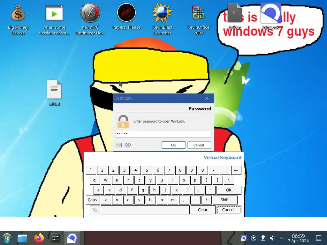Tap the backslash key on virtual keyboard
Screen dimensions: 327x245
click(229, 180)
